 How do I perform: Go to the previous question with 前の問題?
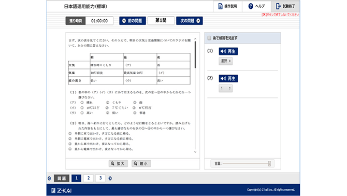tap(133, 21)
